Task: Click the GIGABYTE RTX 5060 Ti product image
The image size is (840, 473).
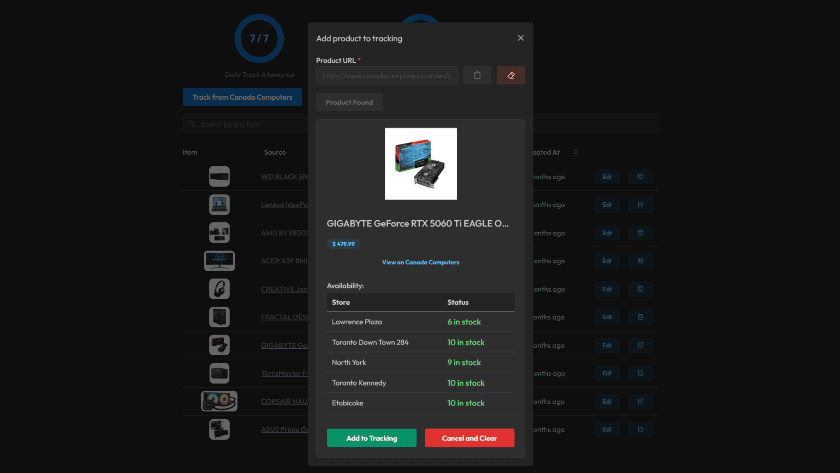Action: pos(421,164)
